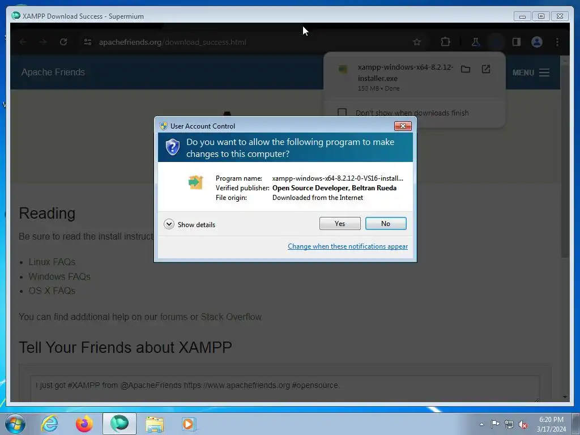Open the browser profile avatar
The height and width of the screenshot is (435, 580).
(537, 42)
